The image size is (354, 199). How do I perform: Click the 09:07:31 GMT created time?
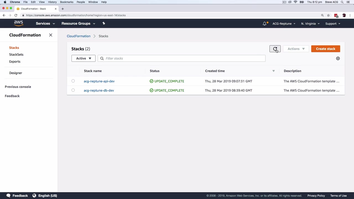tap(228, 81)
